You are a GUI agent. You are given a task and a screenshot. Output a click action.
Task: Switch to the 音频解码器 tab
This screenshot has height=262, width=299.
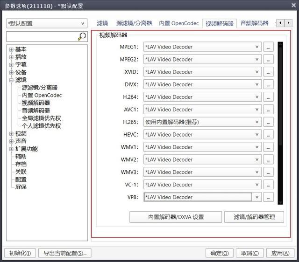point(254,23)
